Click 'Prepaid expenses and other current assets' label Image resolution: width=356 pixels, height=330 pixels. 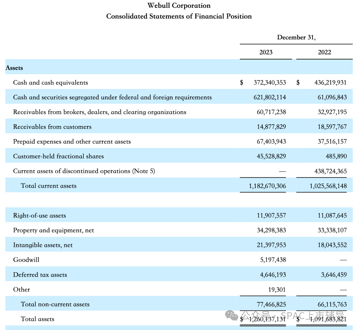tap(72, 142)
